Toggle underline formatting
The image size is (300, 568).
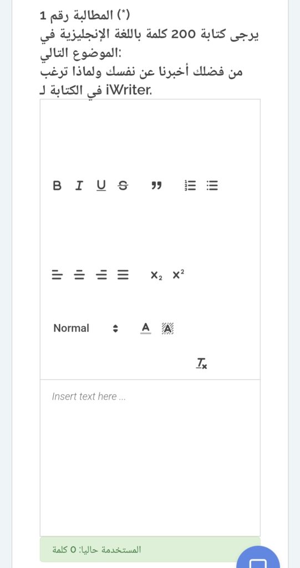(101, 186)
